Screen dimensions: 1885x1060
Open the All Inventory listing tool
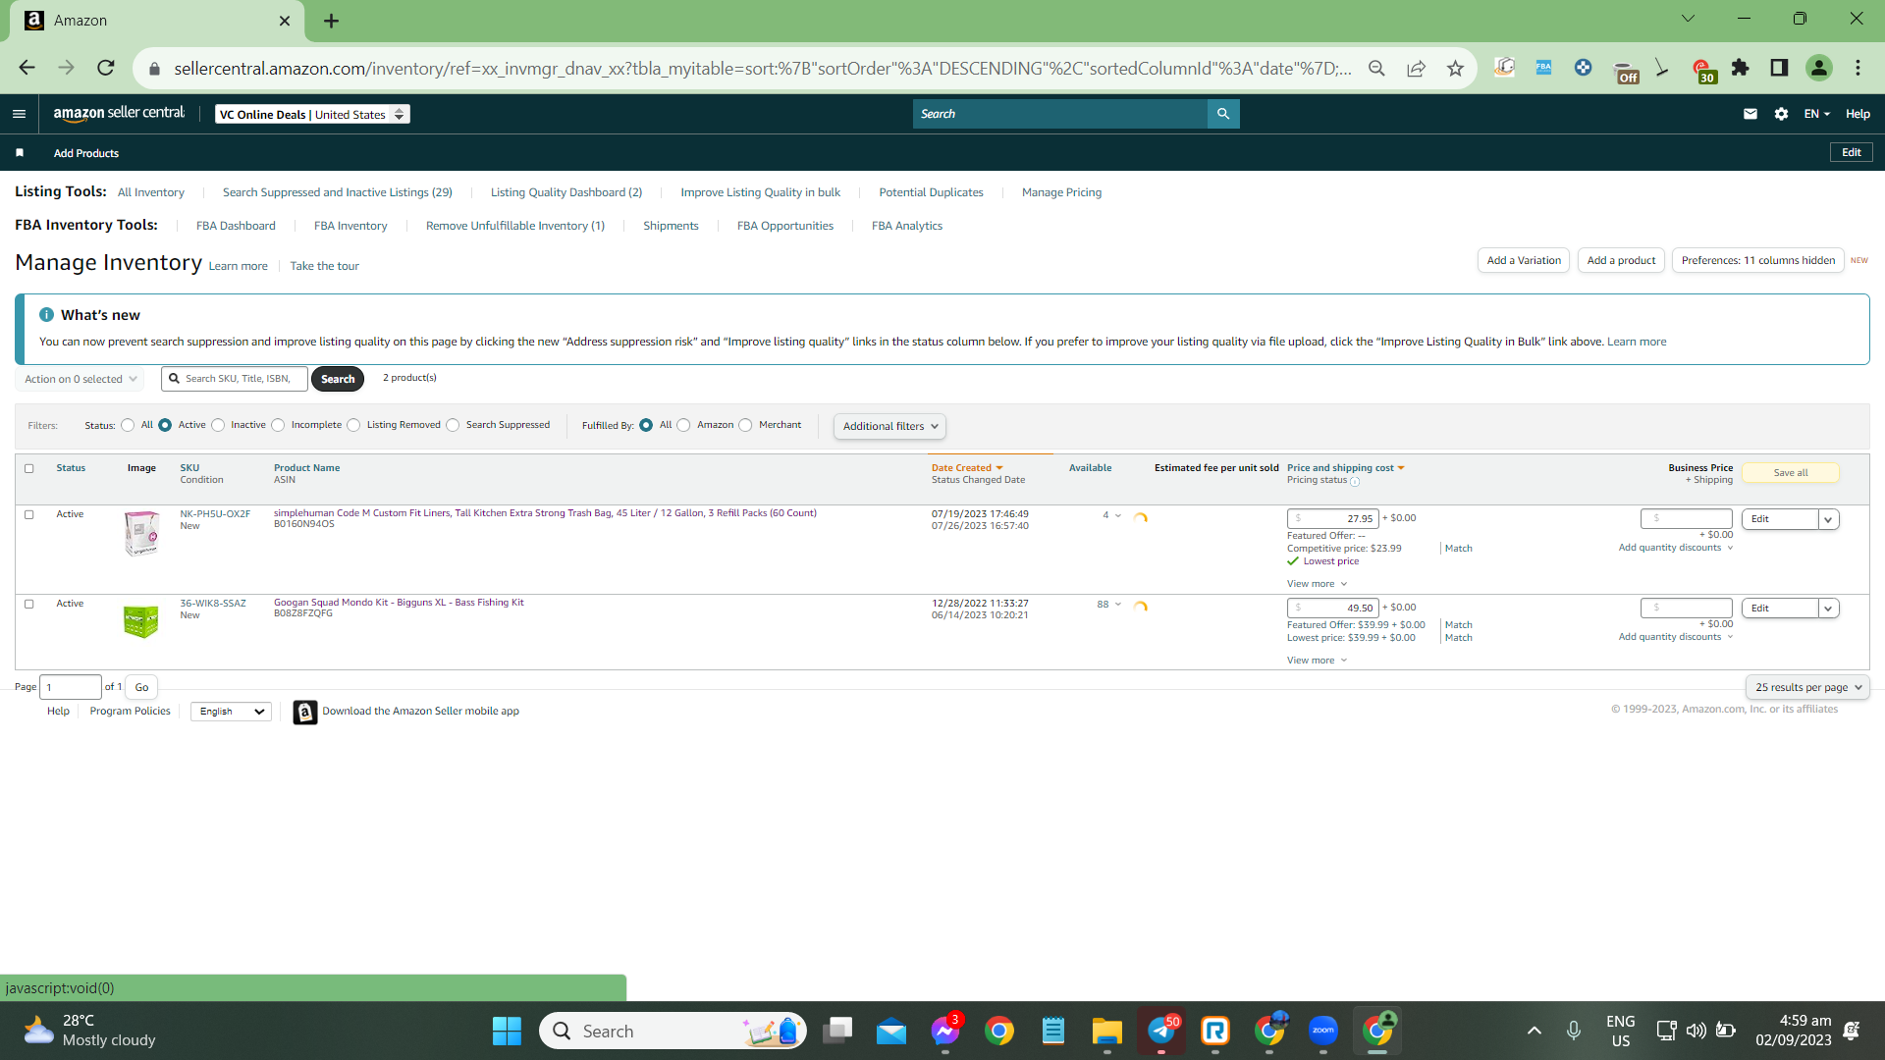151,193
